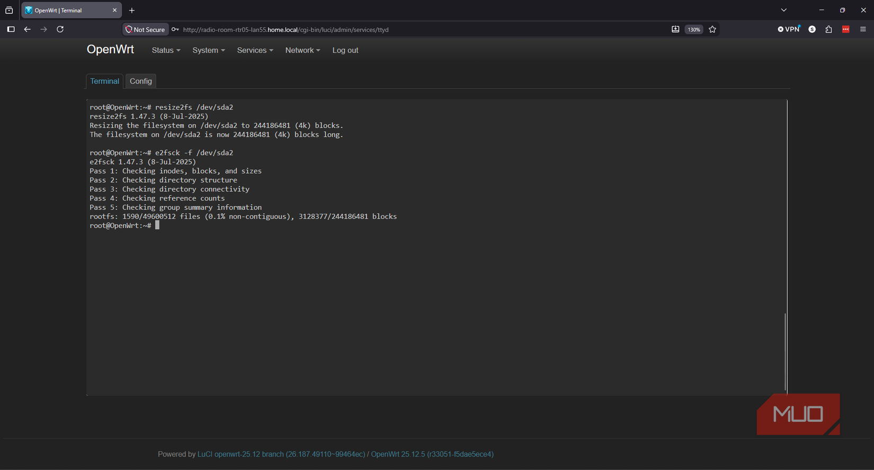Expand the Network dropdown menu
This screenshot has height=470, width=874.
click(x=302, y=50)
